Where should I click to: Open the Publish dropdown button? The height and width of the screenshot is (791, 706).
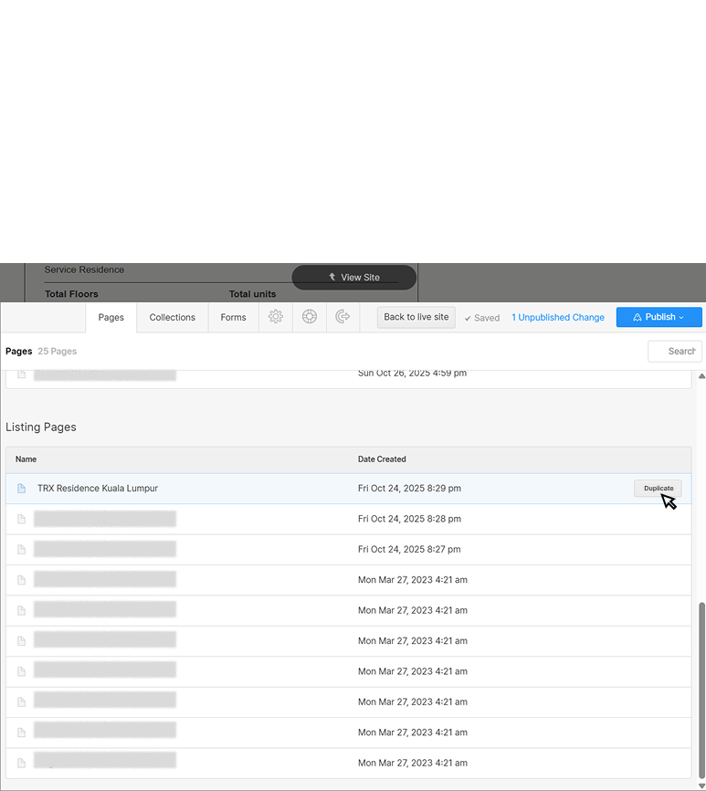(659, 317)
